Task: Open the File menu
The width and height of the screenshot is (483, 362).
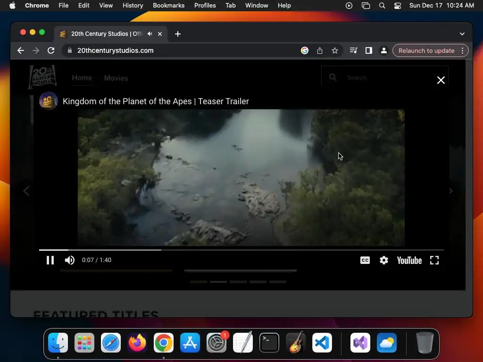Action: pos(64,6)
